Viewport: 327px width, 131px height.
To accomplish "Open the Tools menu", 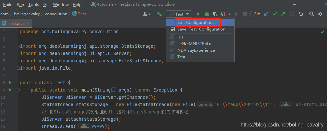I will pos(34,4).
